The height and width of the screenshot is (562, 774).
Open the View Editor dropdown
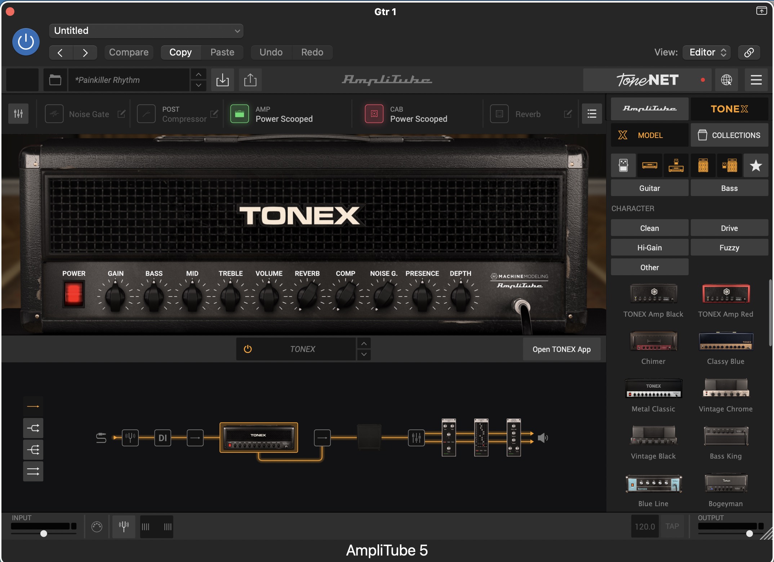point(707,52)
